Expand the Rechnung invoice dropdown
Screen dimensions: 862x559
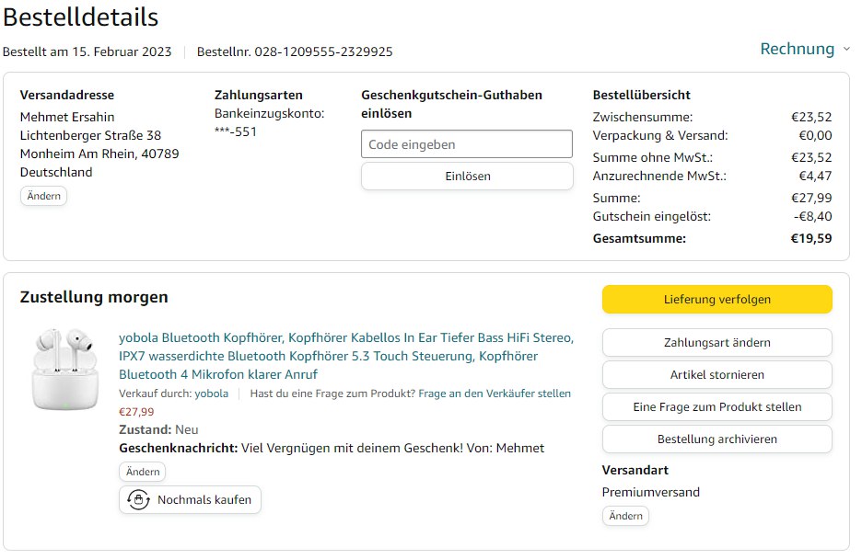click(797, 49)
